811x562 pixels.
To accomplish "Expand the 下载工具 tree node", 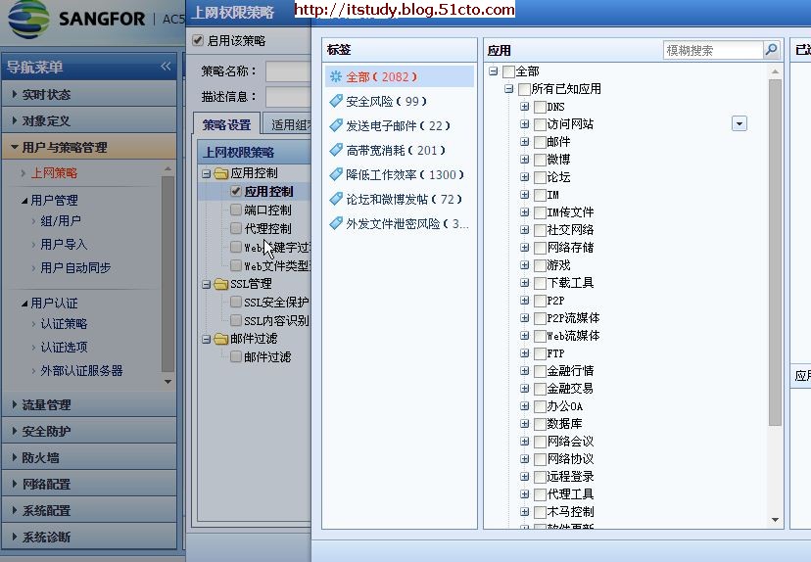I will click(x=524, y=282).
